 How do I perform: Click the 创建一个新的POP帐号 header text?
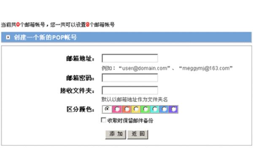tap(45, 37)
